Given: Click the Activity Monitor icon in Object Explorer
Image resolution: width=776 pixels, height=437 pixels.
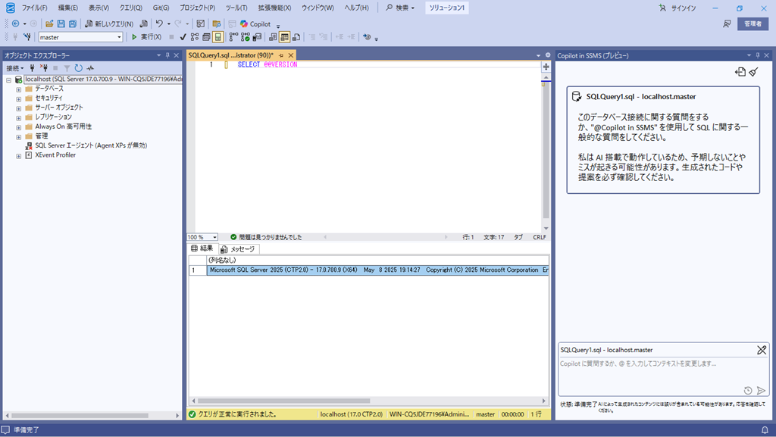Looking at the screenshot, I should coord(90,68).
